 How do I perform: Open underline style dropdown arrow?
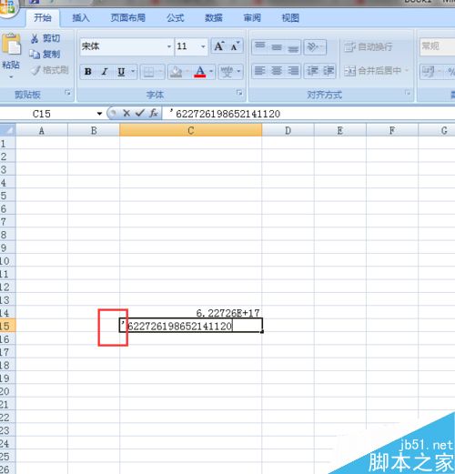pyautogui.click(x=133, y=72)
